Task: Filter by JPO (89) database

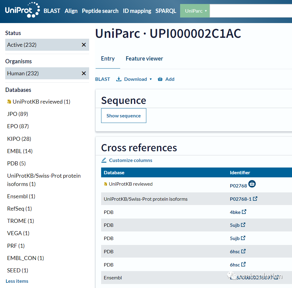Action: [18, 114]
